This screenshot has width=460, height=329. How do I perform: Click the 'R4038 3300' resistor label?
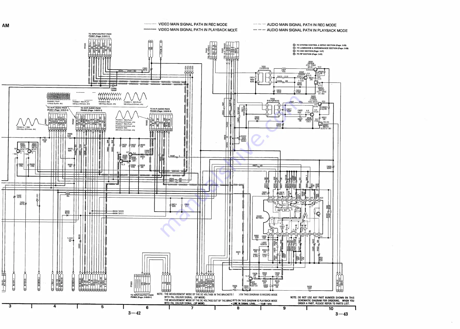pyautogui.click(x=310, y=287)
